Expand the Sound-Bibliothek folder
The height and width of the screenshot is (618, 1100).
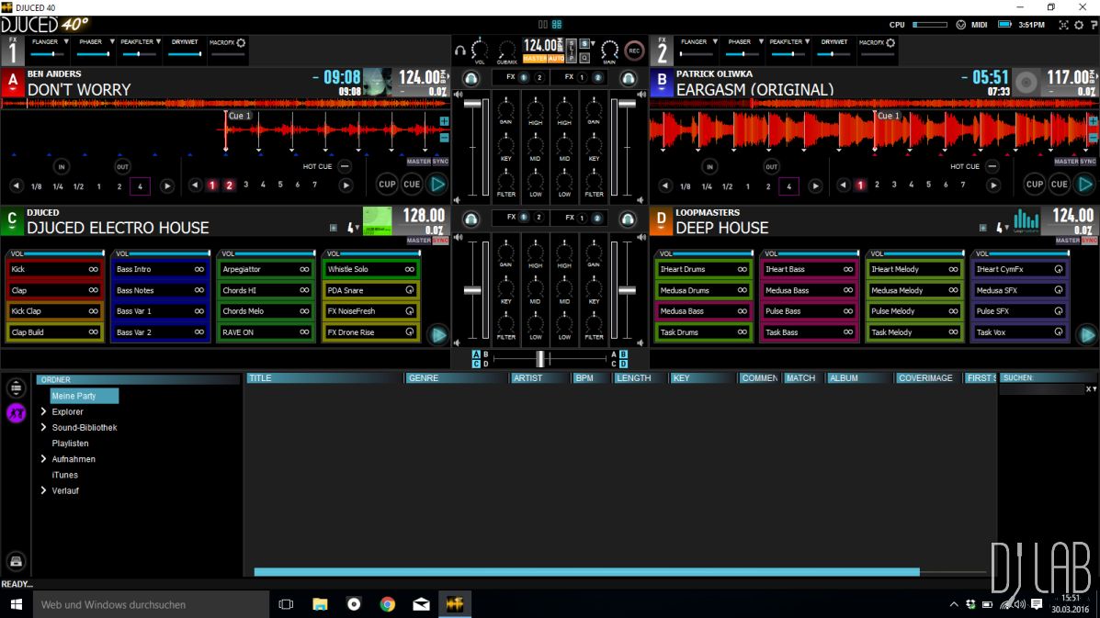(x=43, y=427)
